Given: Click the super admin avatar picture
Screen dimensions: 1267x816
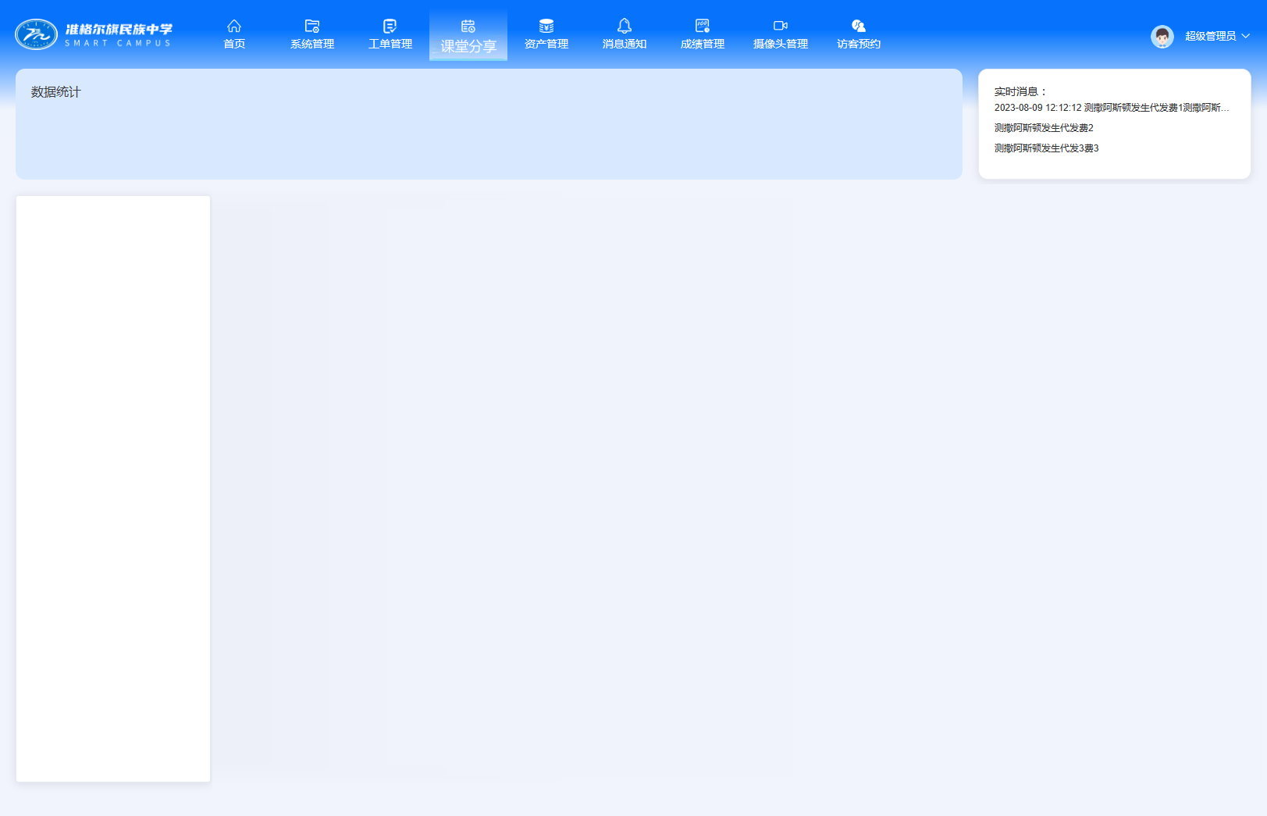Looking at the screenshot, I should [1162, 37].
